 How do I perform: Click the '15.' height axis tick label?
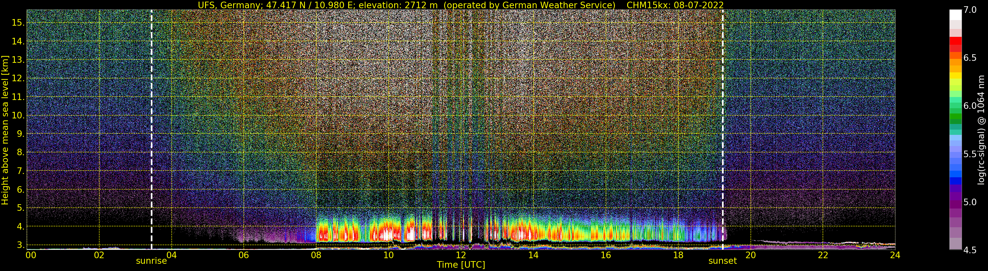point(18,23)
